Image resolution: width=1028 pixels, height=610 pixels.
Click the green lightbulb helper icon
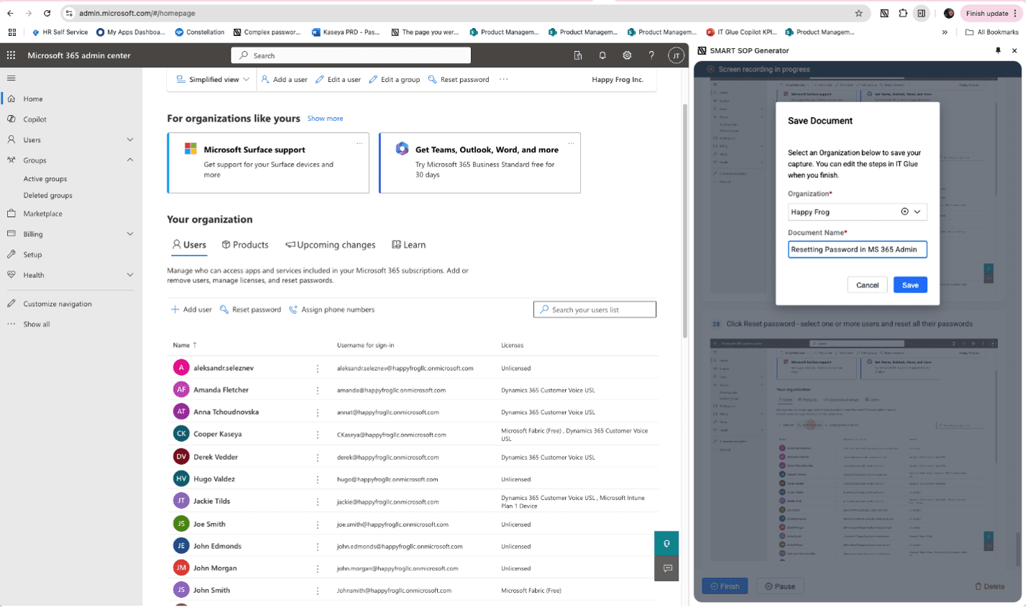666,543
